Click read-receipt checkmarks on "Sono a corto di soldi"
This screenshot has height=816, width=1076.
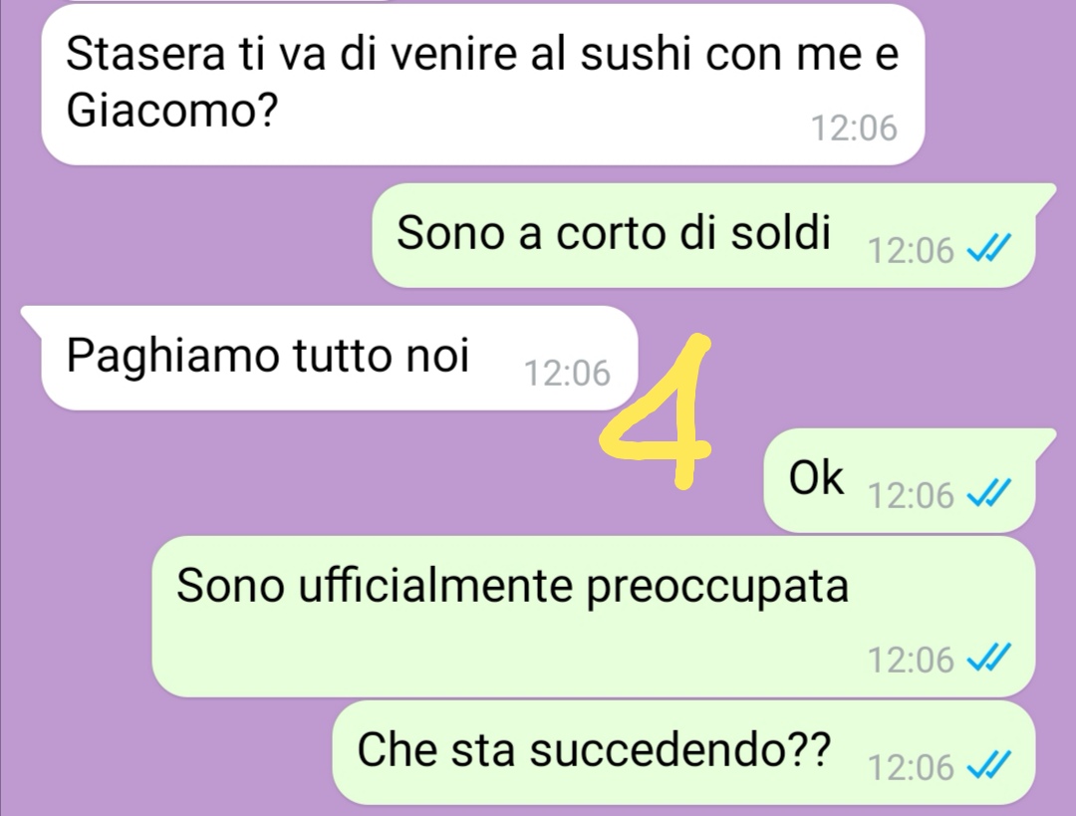click(x=989, y=248)
